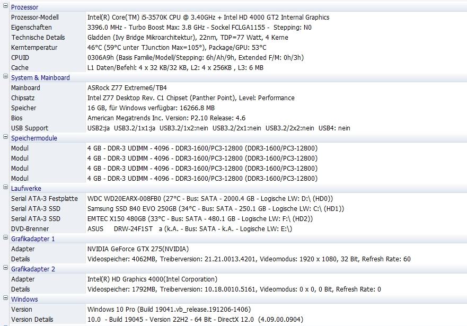This screenshot has width=467, height=326.
Task: Click the Eigenschaften label
Action: [31, 28]
